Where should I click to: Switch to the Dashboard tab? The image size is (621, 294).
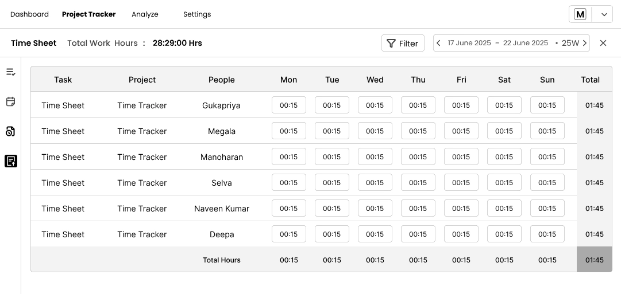pyautogui.click(x=29, y=14)
